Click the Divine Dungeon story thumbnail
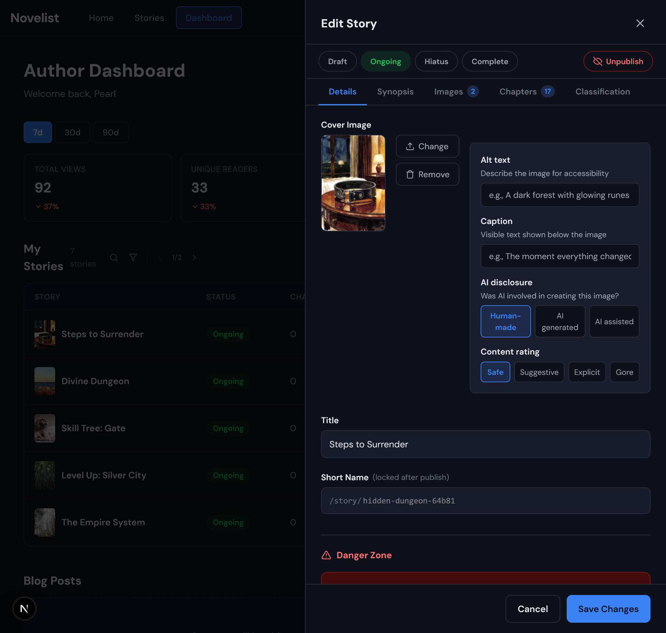 click(44, 381)
